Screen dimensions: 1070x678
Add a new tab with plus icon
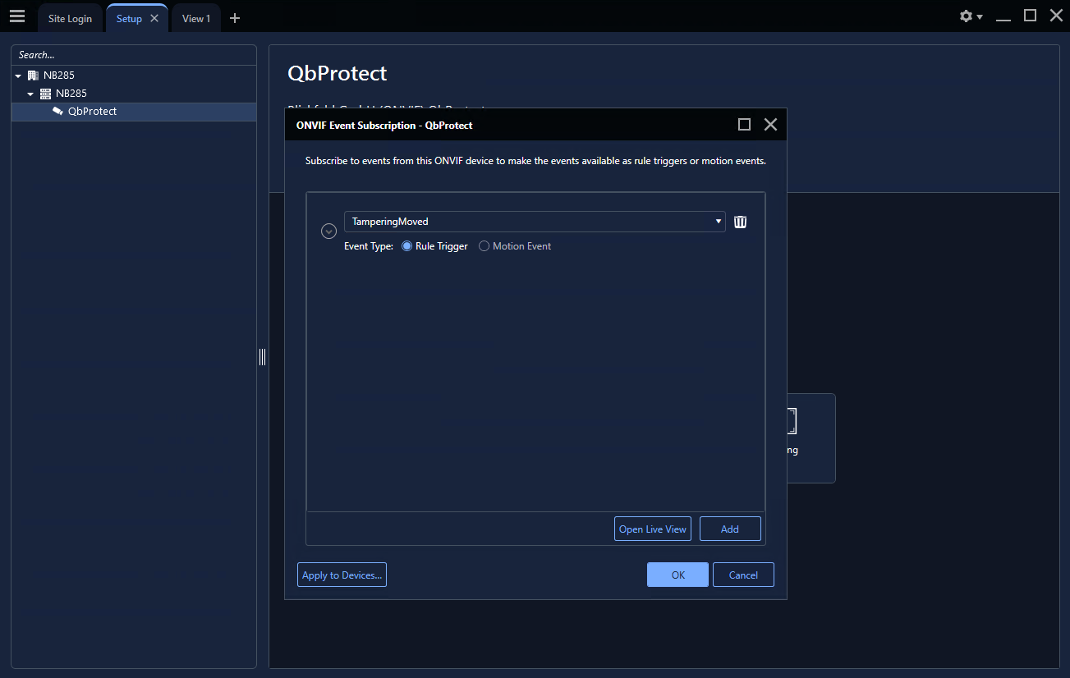coord(235,18)
